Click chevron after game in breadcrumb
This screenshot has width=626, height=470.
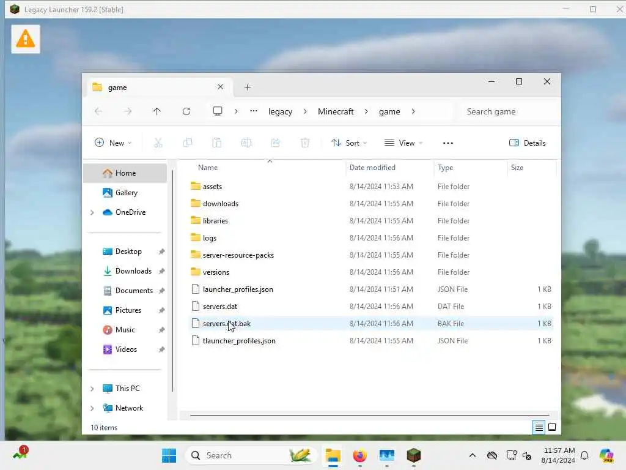tap(413, 111)
